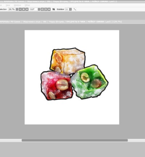
Task: Click the horizontal scrollbar thumb below canvas
Action: click(x=75, y=140)
